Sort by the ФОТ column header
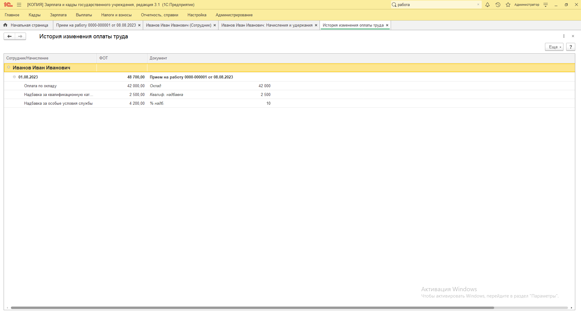581x312 pixels. [x=122, y=58]
